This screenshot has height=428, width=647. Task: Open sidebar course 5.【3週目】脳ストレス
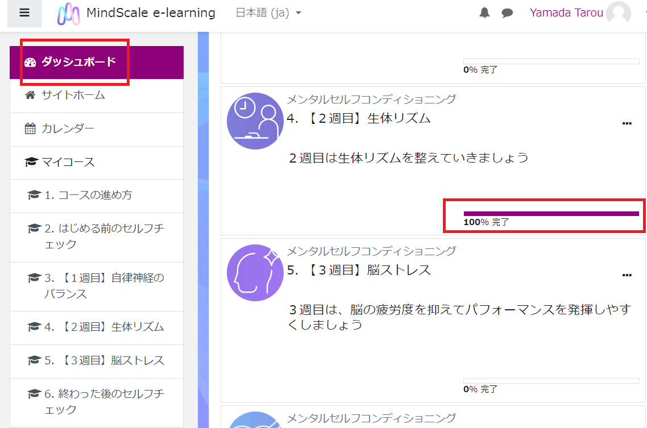97,361
